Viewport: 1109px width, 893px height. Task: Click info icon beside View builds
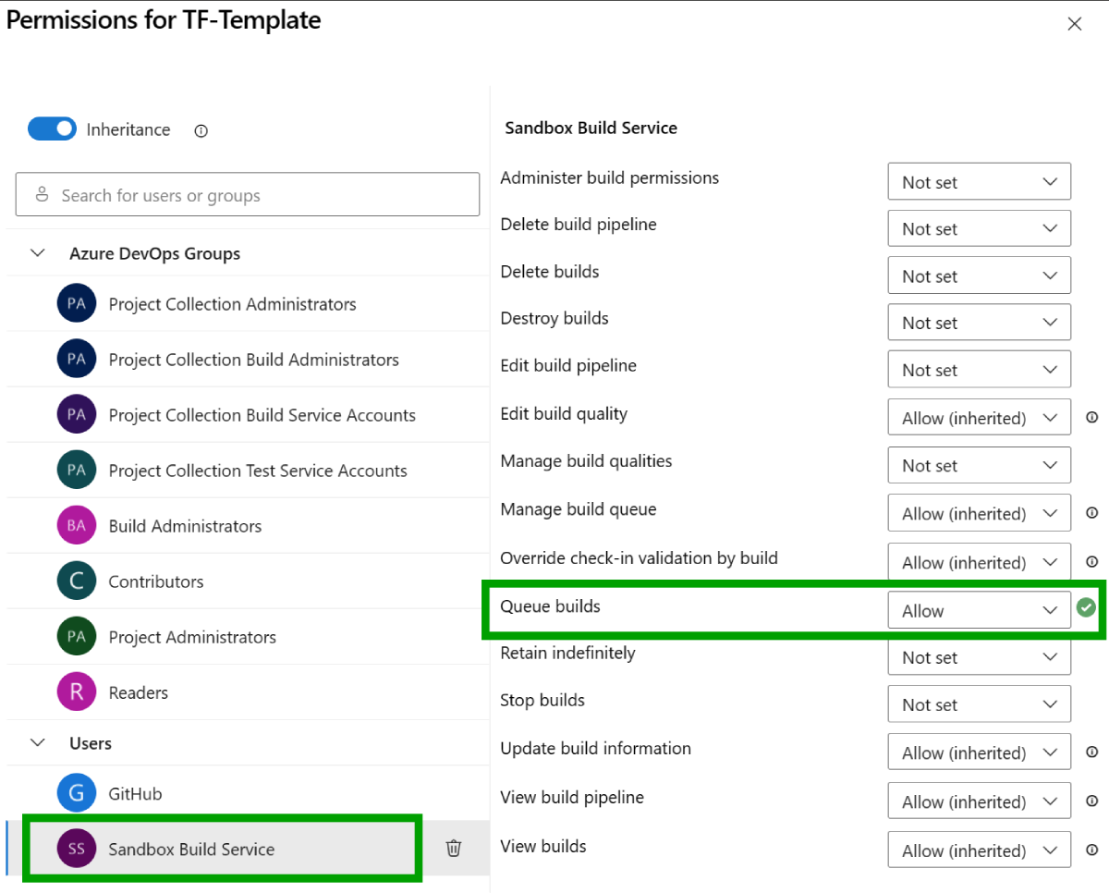point(1091,850)
